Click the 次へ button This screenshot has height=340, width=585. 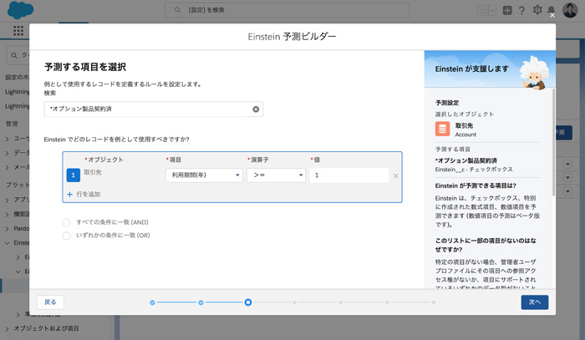pos(534,302)
